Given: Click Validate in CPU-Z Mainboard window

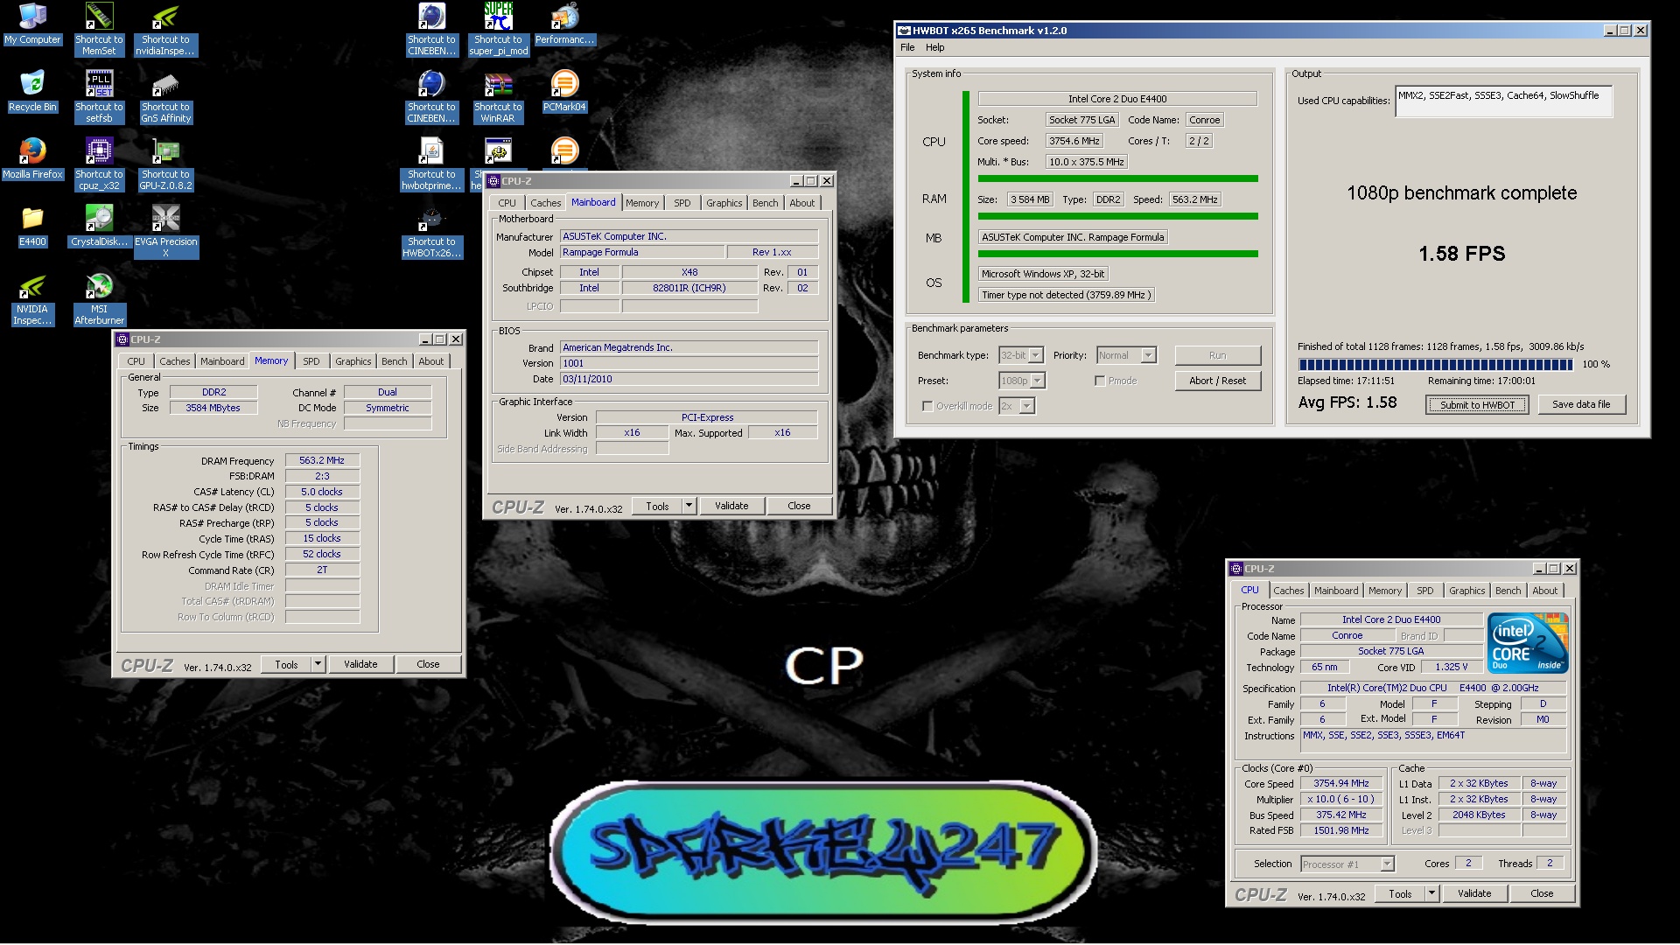Looking at the screenshot, I should (731, 506).
